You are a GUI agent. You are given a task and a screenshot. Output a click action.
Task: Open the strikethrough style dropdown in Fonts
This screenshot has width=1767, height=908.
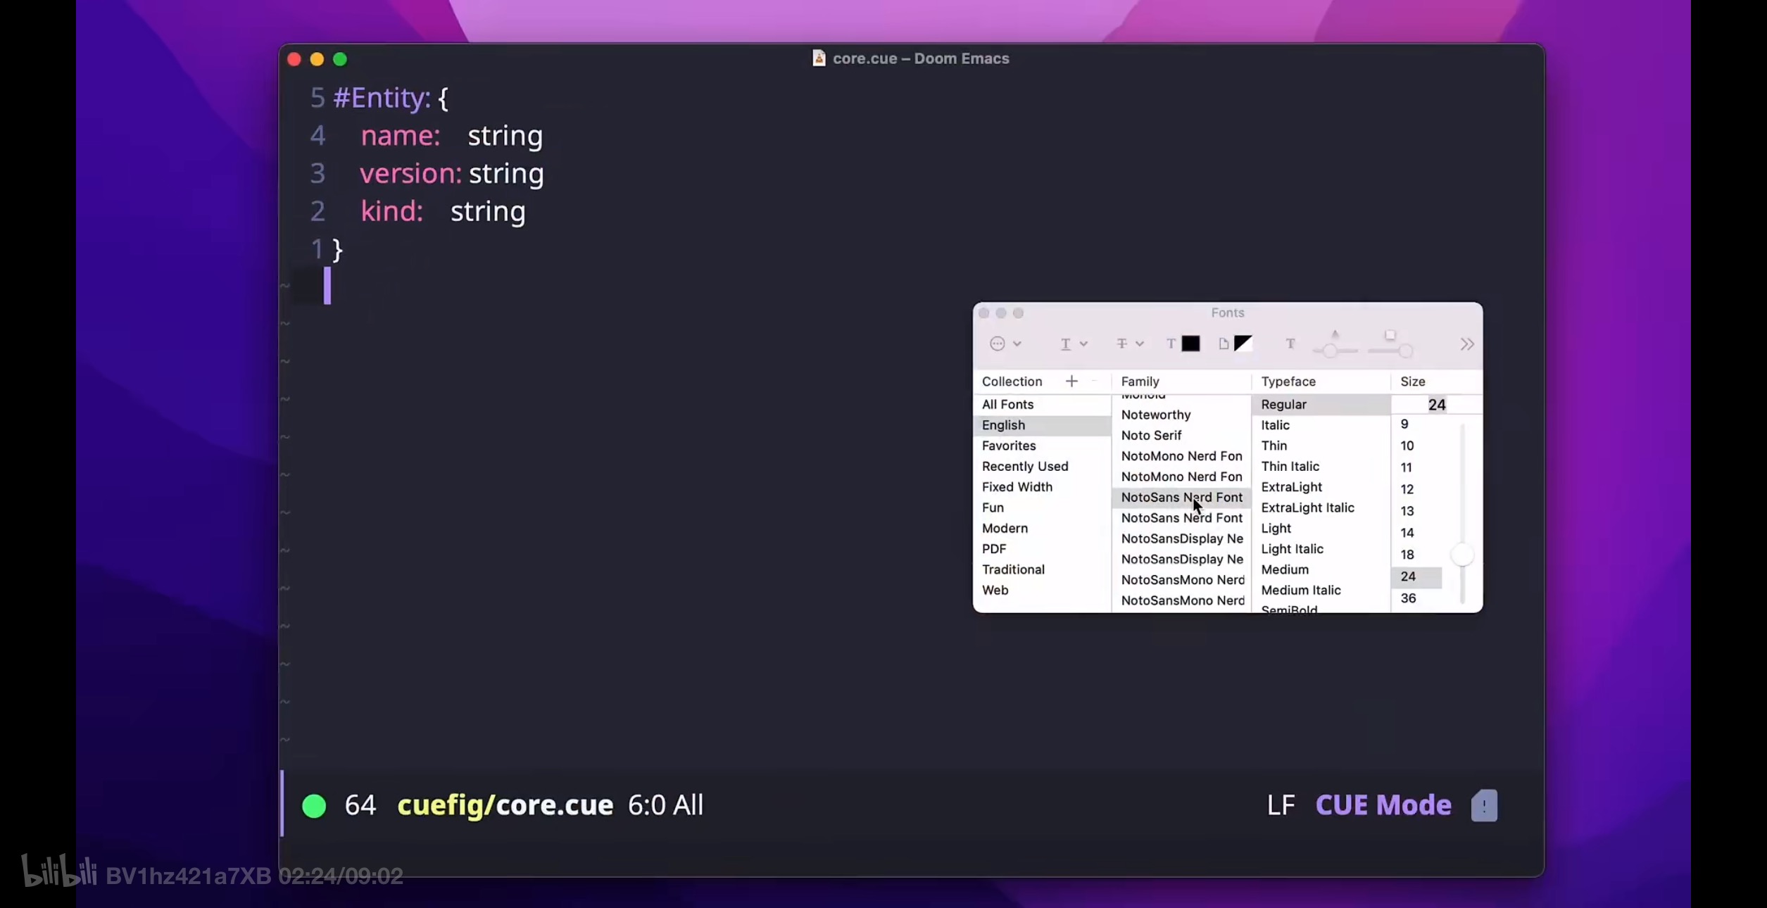(1129, 343)
